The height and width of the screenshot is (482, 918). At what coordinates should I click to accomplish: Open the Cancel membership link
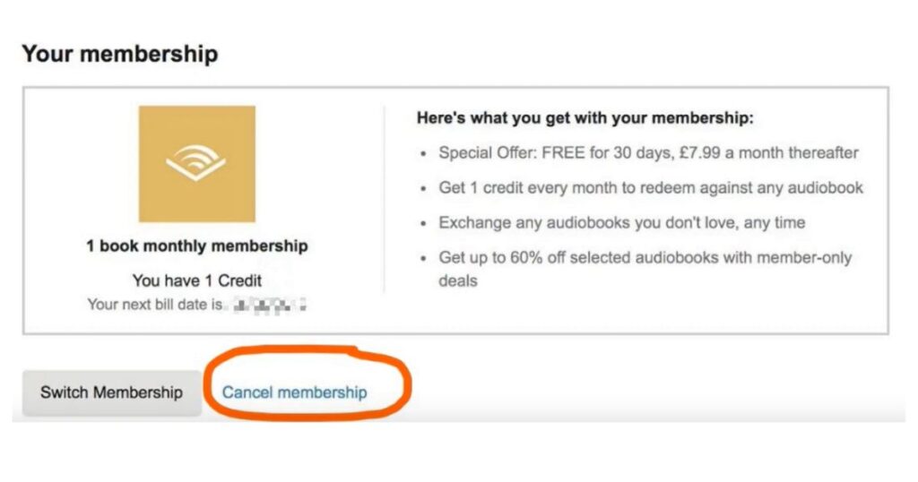(x=294, y=392)
